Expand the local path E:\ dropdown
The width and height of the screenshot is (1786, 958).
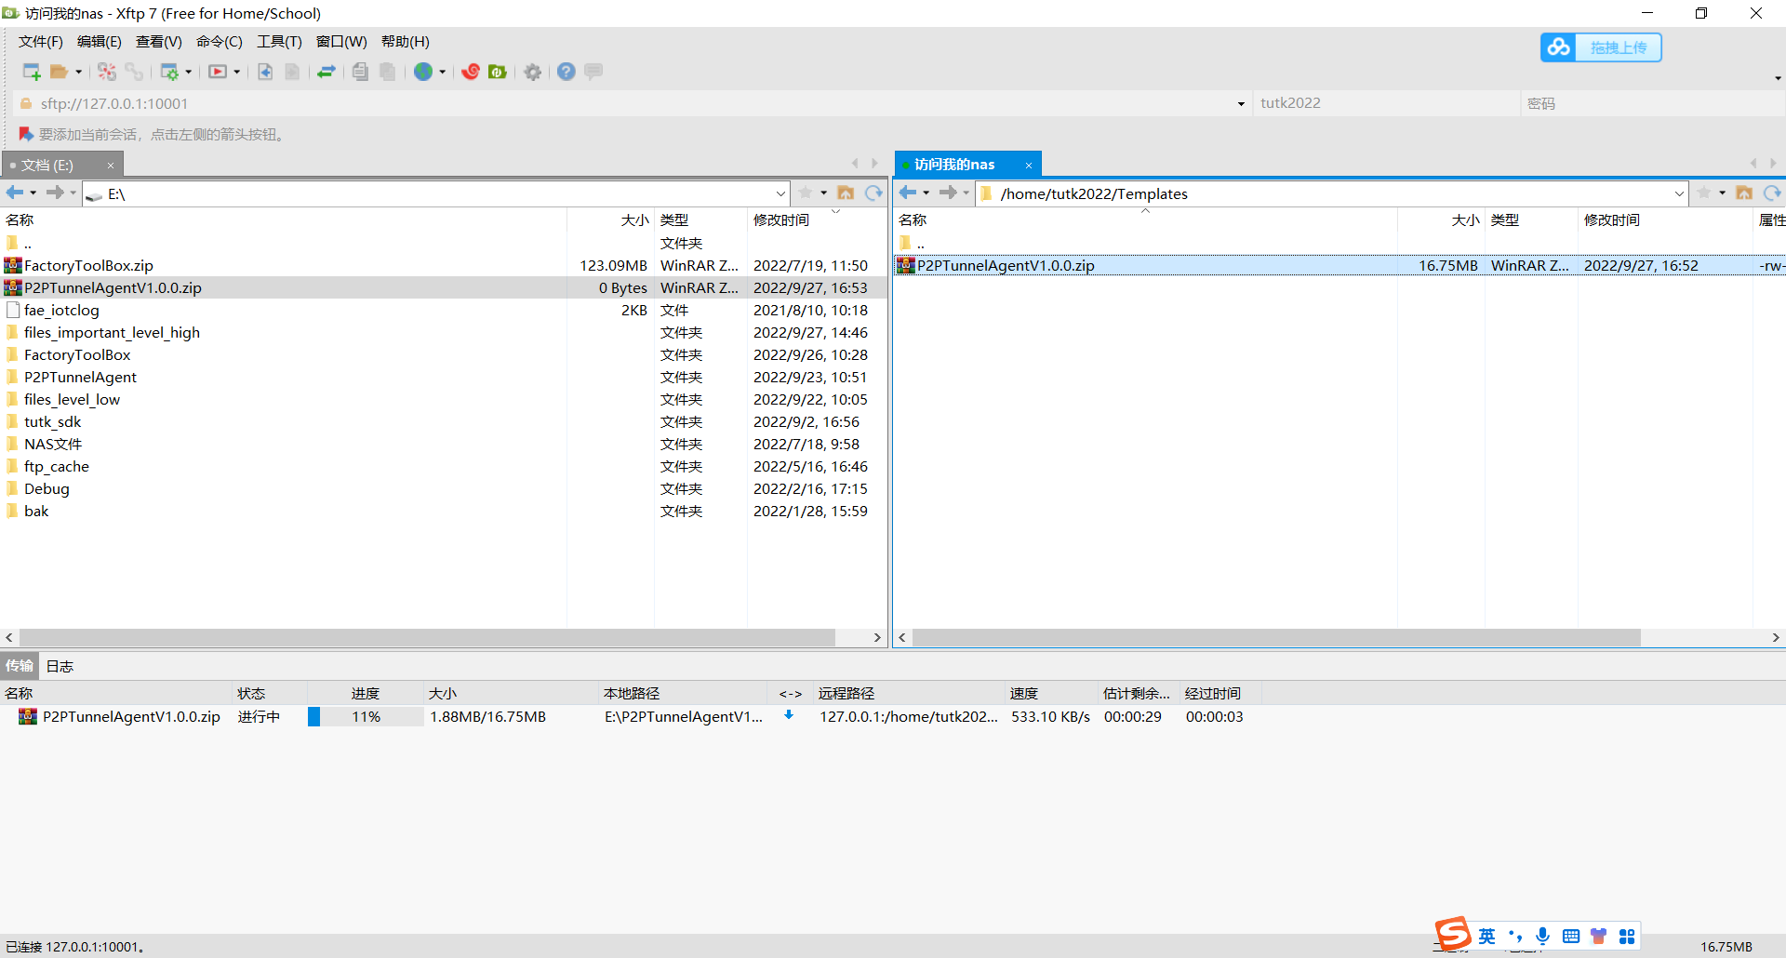(x=780, y=193)
